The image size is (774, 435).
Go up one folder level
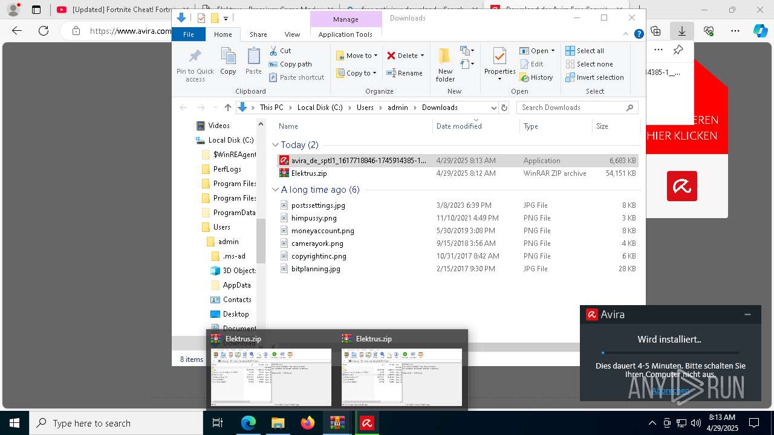click(x=227, y=108)
